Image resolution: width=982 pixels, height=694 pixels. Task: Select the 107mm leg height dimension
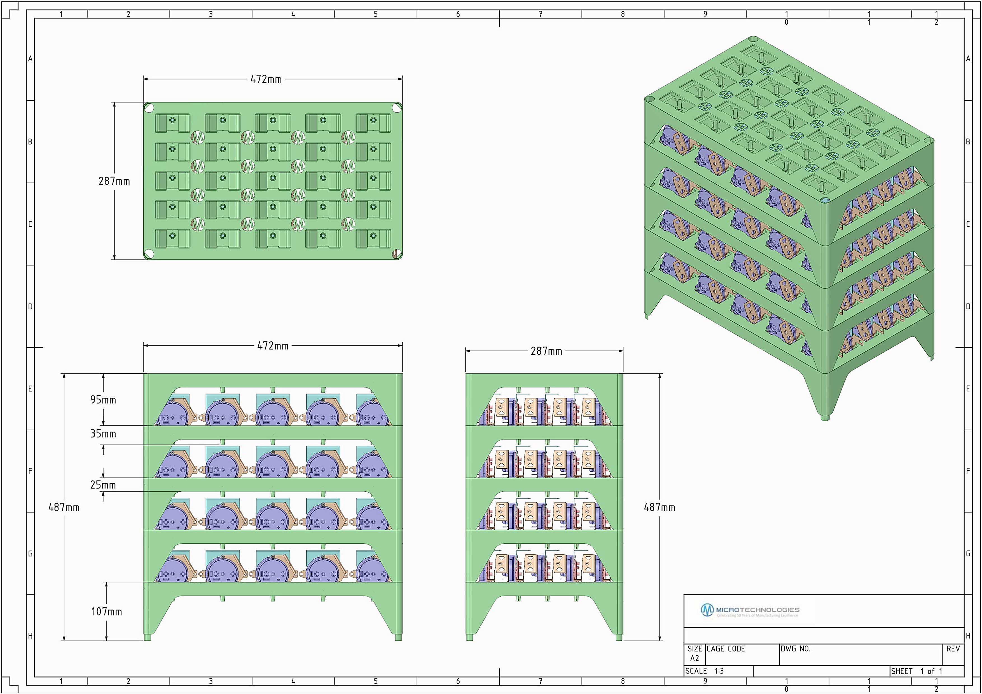pyautogui.click(x=106, y=612)
